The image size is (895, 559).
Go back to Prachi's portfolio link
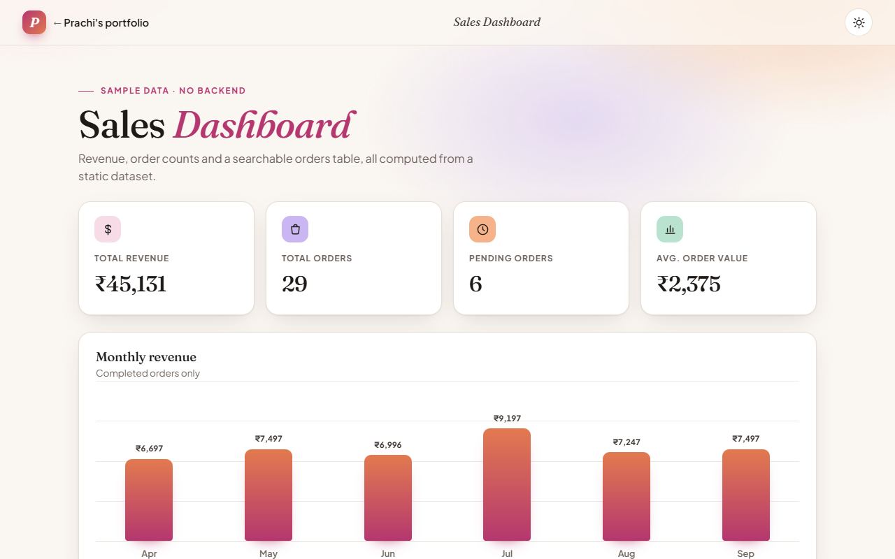pyautogui.click(x=101, y=23)
